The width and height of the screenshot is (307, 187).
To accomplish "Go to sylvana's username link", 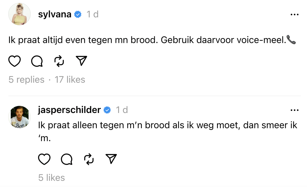I will click(55, 14).
